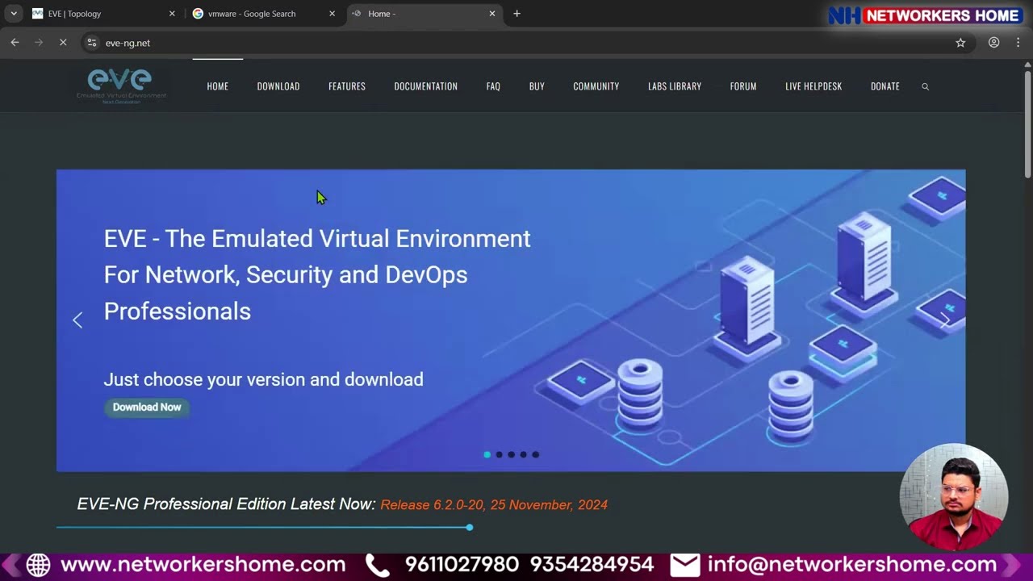Click the Download Now button

147,408
